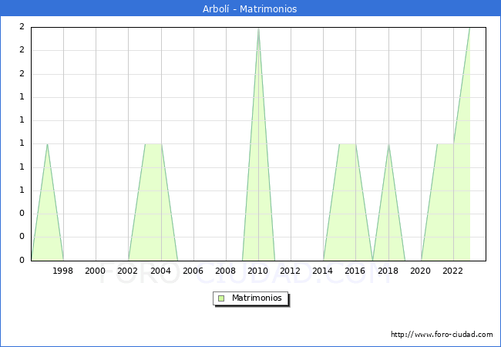Viewport: 501px width, 347px height.
Task: Click the 2012 x-axis label
Action: (x=291, y=271)
